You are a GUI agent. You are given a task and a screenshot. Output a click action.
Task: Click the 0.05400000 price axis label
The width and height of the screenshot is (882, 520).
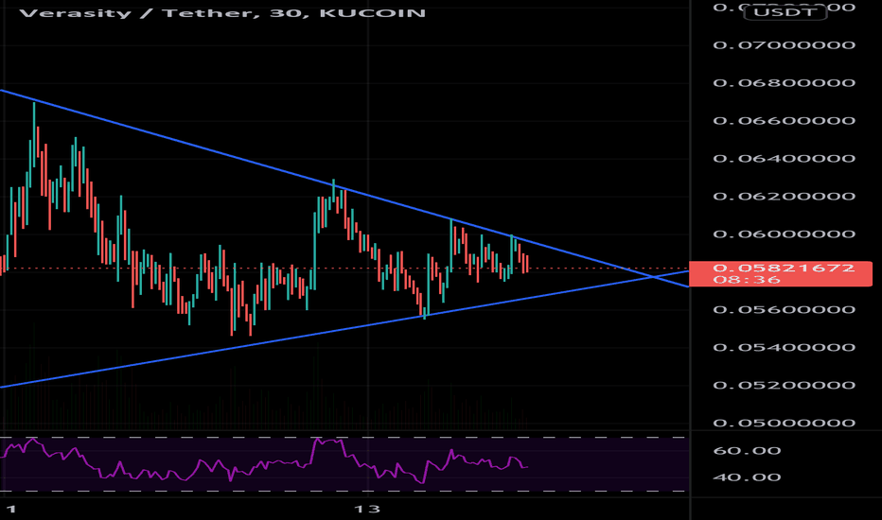pyautogui.click(x=785, y=347)
